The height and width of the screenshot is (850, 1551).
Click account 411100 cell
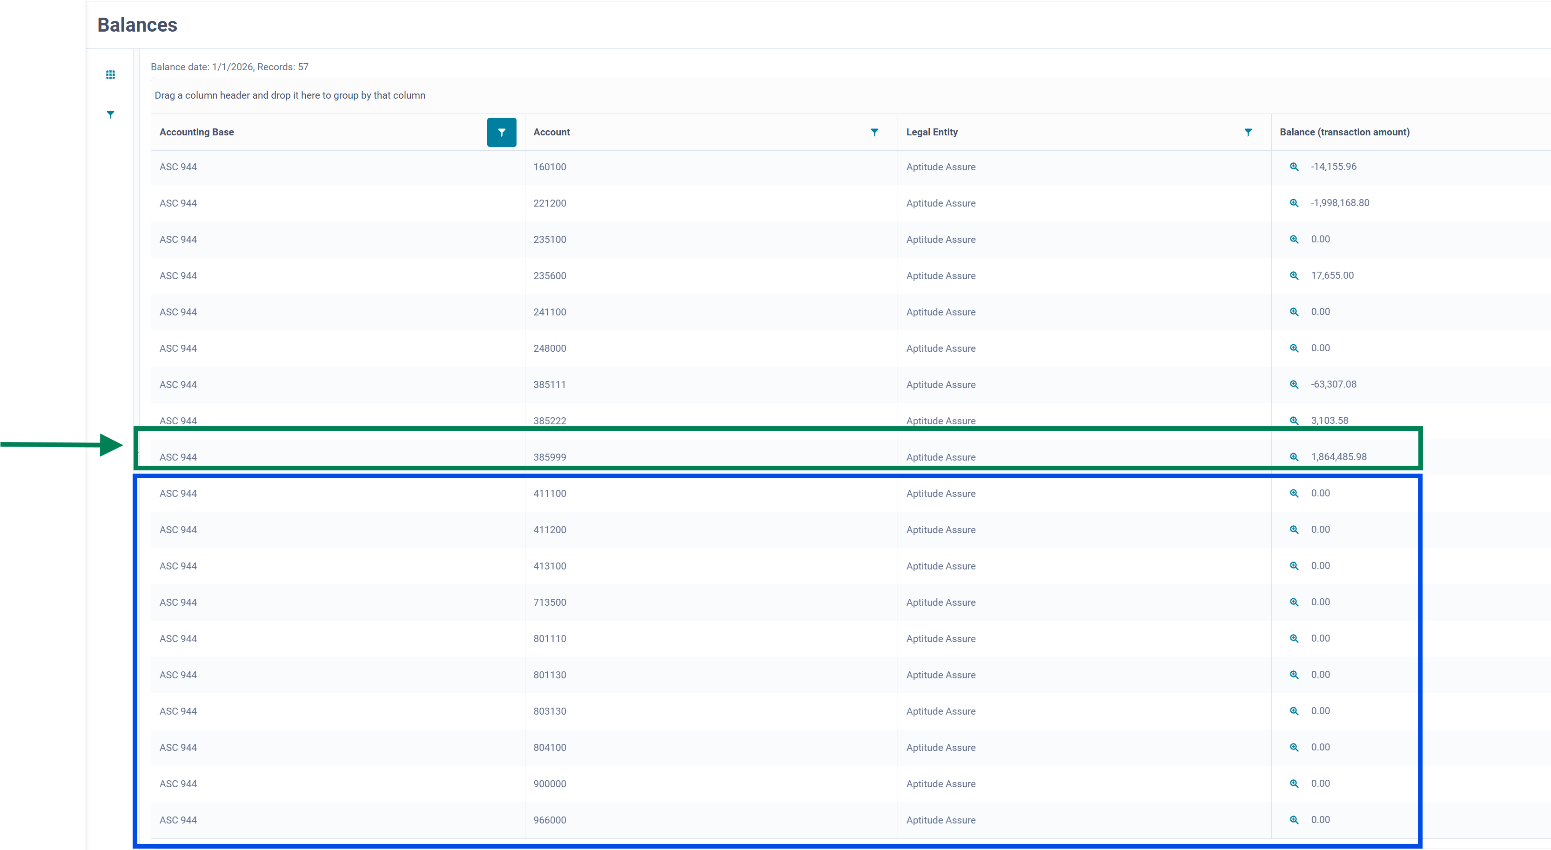(549, 494)
